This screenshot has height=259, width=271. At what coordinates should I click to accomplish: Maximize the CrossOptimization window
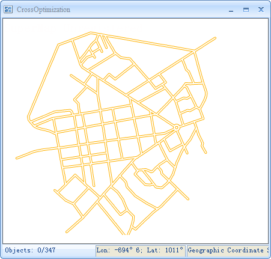coord(246,10)
